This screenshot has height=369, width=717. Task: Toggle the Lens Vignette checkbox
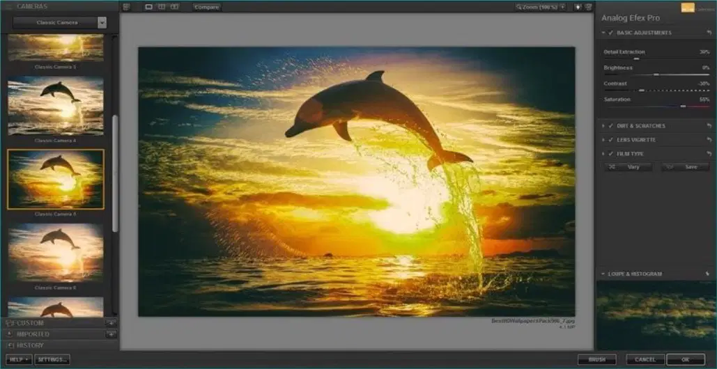coord(611,140)
